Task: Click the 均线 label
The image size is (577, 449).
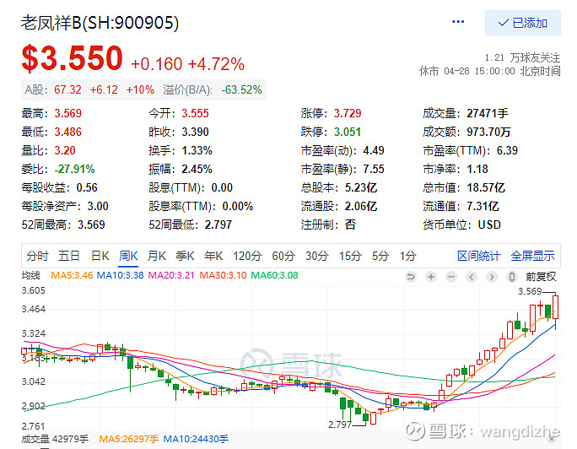Action: click(30, 275)
